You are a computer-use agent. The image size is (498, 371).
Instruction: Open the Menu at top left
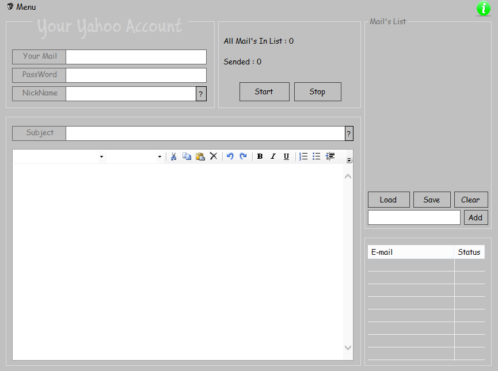pyautogui.click(x=21, y=7)
